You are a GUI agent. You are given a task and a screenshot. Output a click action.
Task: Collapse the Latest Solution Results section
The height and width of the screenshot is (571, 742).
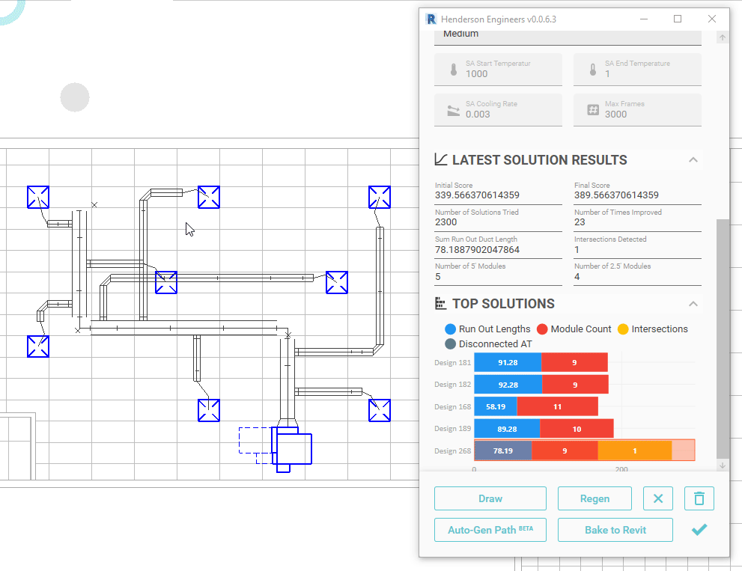[x=693, y=160]
